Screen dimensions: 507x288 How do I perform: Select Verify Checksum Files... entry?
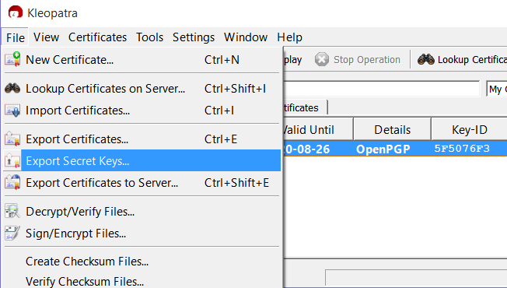pyautogui.click(x=142, y=281)
